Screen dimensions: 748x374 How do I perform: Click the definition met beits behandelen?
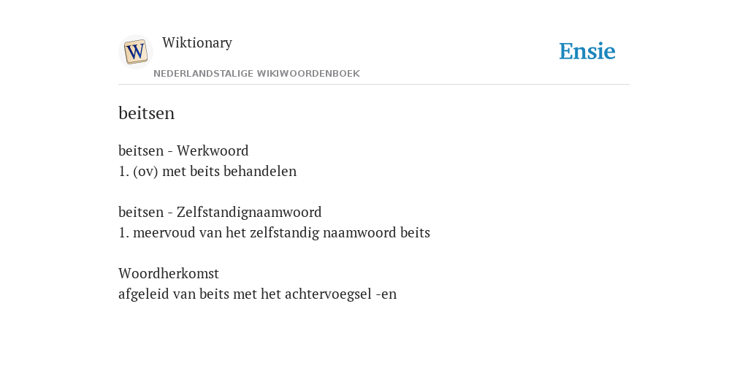tap(229, 171)
